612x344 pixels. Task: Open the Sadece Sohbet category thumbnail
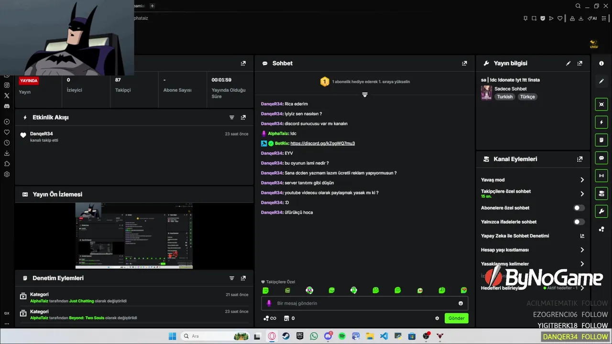[486, 93]
